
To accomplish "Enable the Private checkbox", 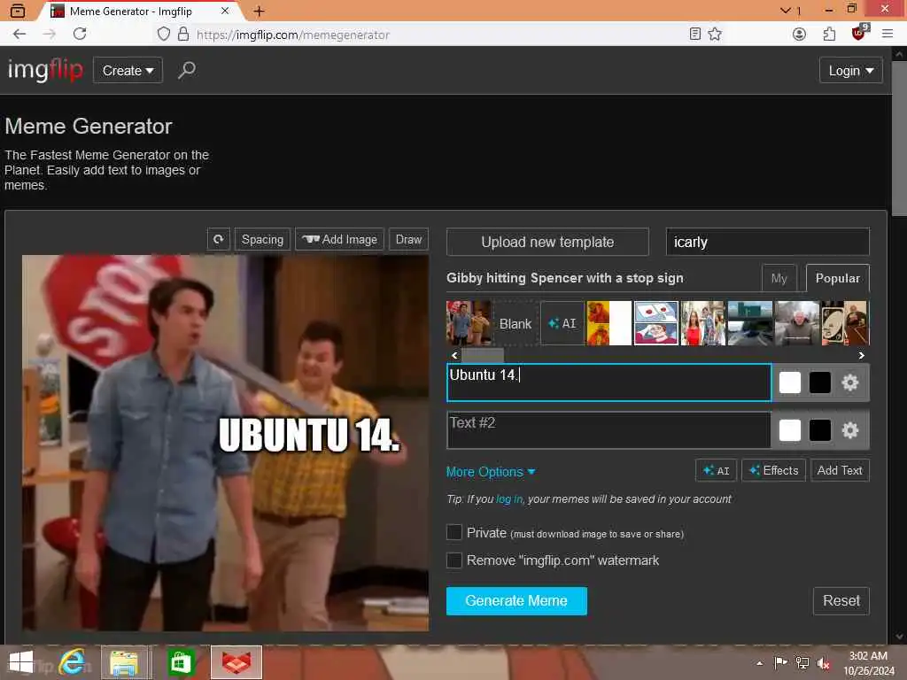I will (x=454, y=532).
